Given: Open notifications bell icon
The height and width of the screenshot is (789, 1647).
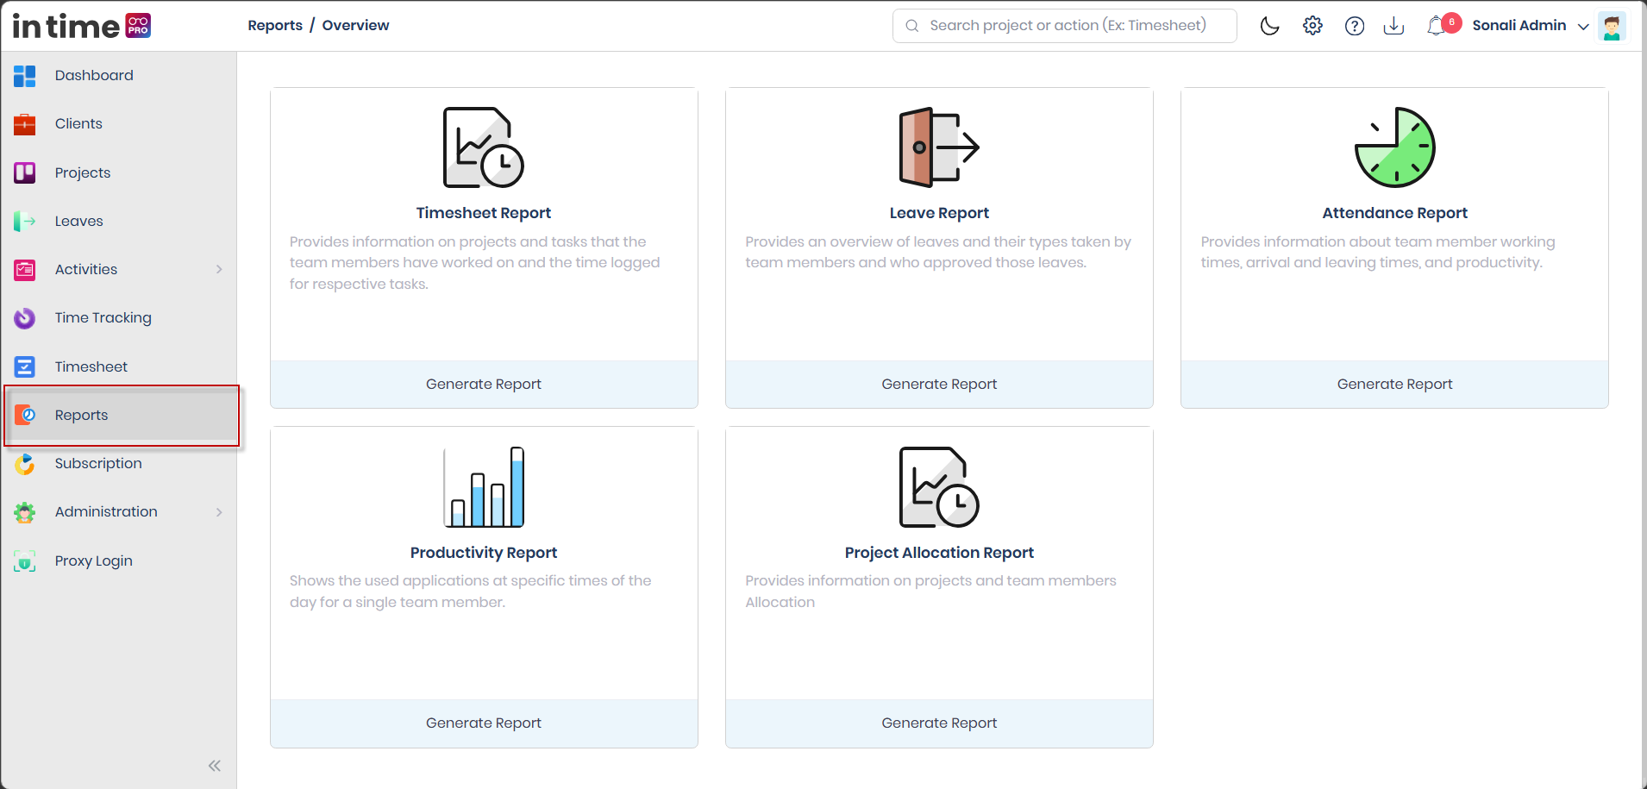Looking at the screenshot, I should coord(1436,26).
